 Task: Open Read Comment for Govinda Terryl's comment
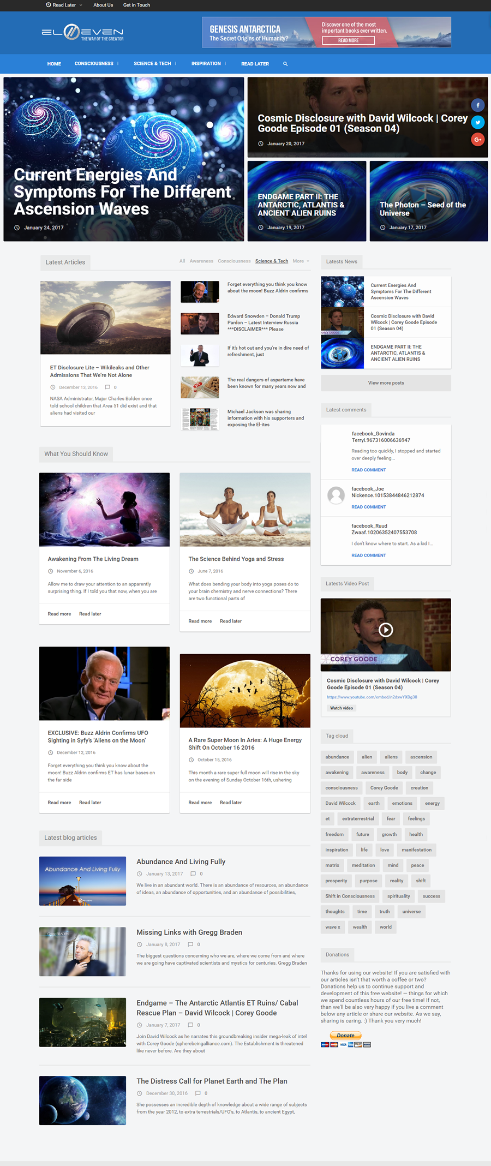click(368, 470)
